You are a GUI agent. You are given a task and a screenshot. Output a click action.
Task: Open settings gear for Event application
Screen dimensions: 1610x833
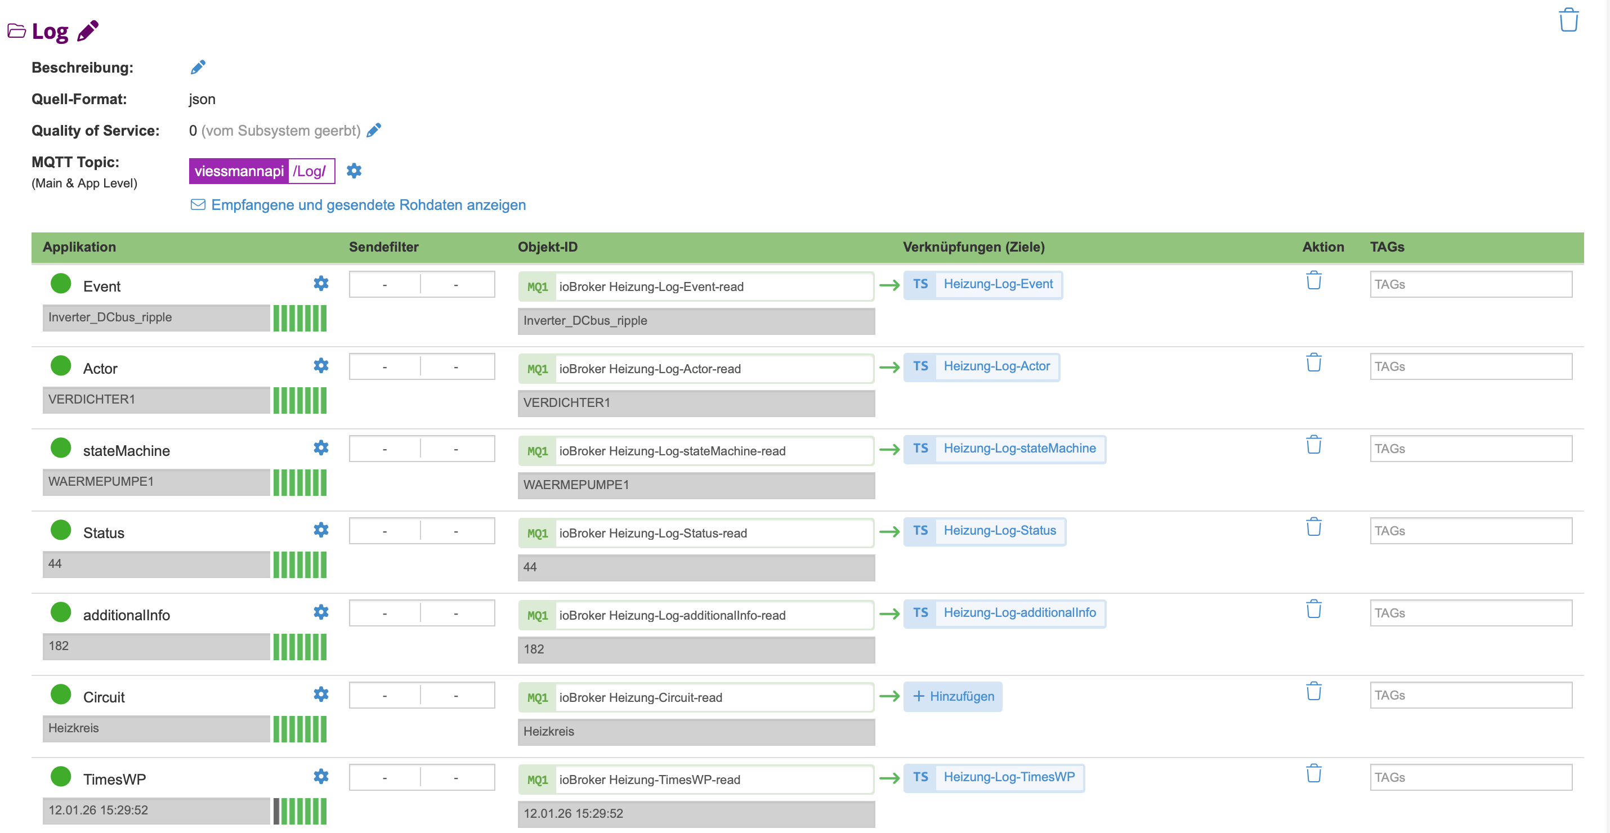321,283
